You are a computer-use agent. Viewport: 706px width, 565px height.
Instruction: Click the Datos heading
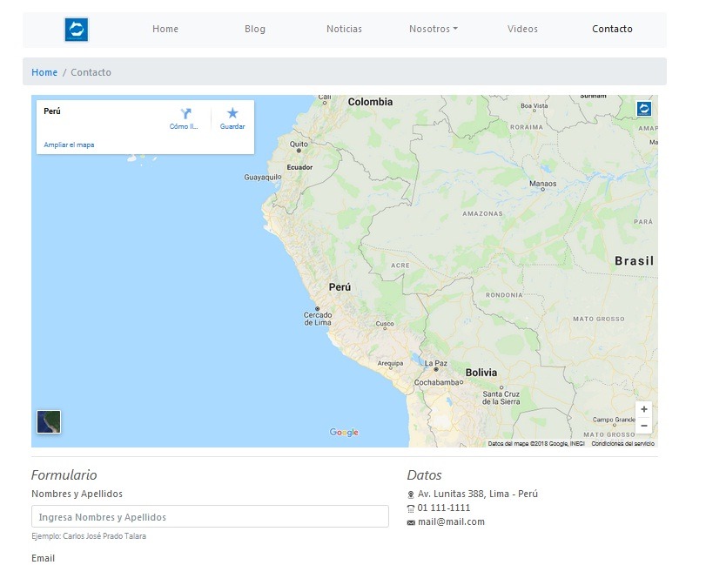coord(424,475)
